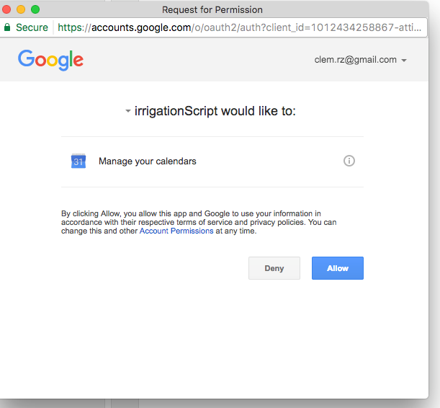Close the Request for Permission window
The image size is (440, 408).
coord(6,9)
